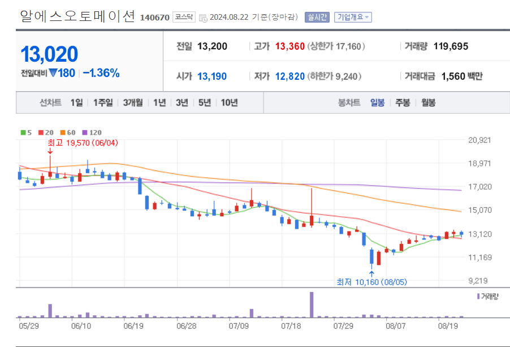Click the 실시간 real-time button
The width and height of the screenshot is (510, 347).
point(319,16)
